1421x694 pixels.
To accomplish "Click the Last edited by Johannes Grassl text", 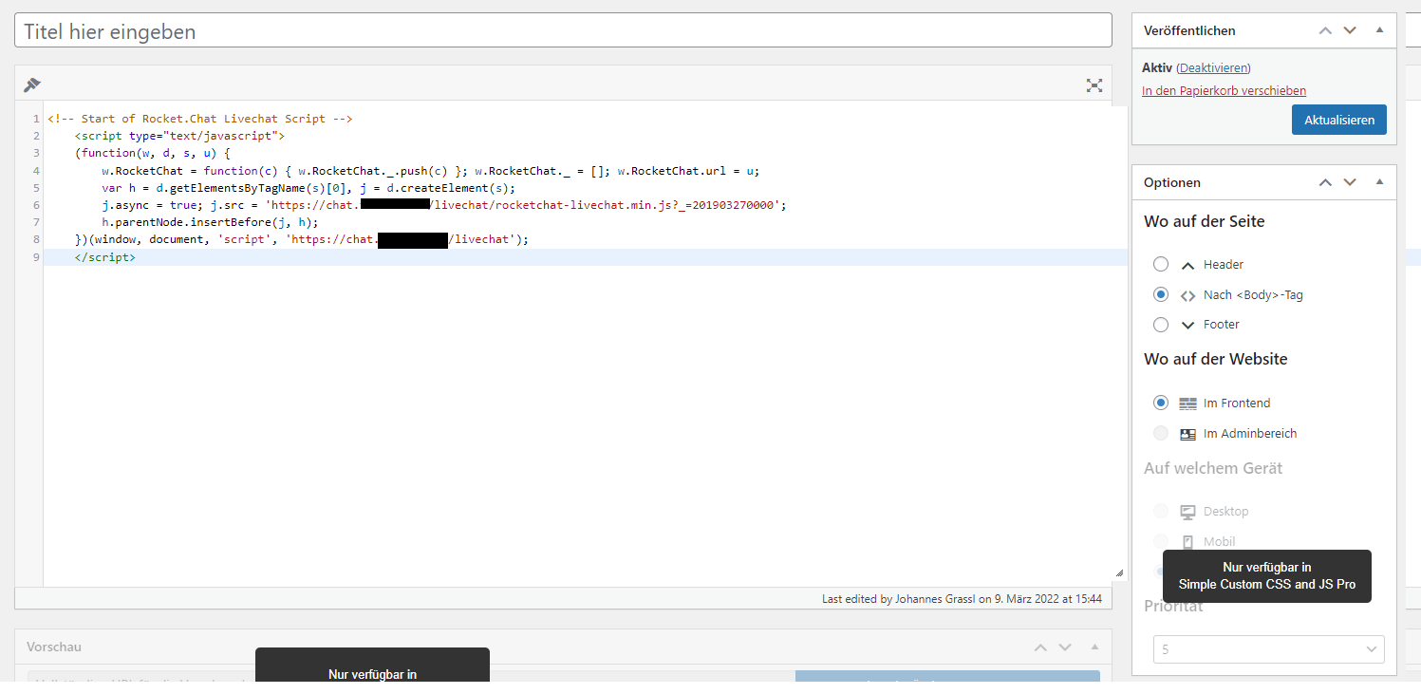I will (x=962, y=599).
